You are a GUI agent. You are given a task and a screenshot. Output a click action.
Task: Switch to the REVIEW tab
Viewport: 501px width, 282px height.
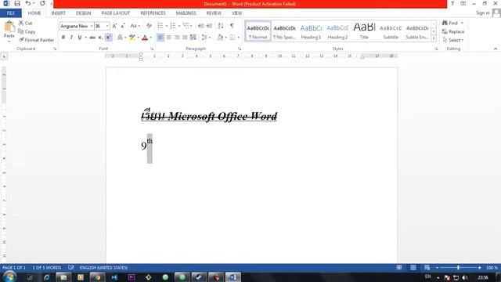point(214,13)
